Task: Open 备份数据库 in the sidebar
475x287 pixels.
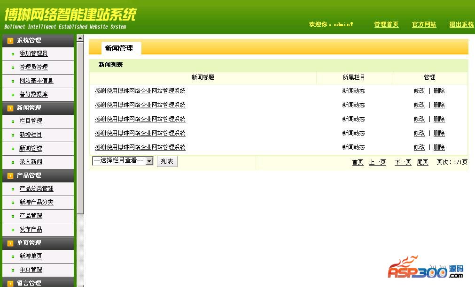Action: pyautogui.click(x=33, y=94)
